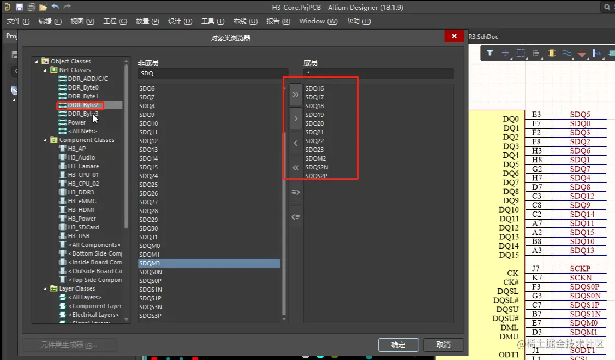
Task: Move selected net to members with single right arrow
Action: 296,119
